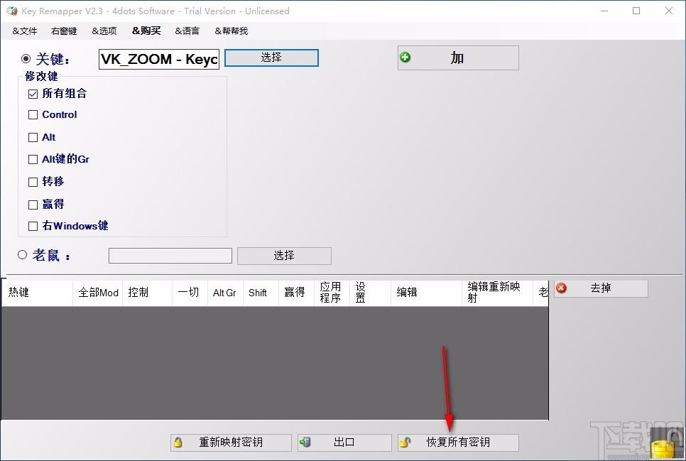Close the Key Remapper window

[x=669, y=11]
